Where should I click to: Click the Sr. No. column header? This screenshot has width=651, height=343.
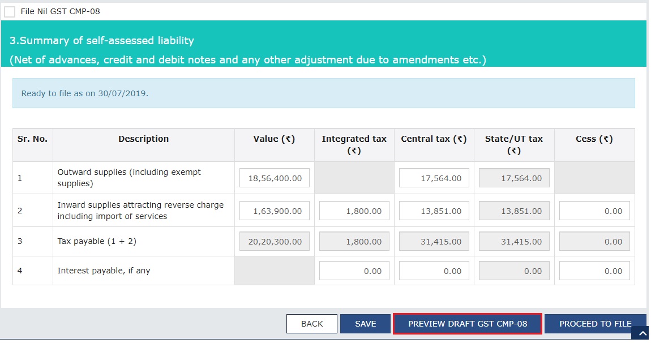point(32,139)
